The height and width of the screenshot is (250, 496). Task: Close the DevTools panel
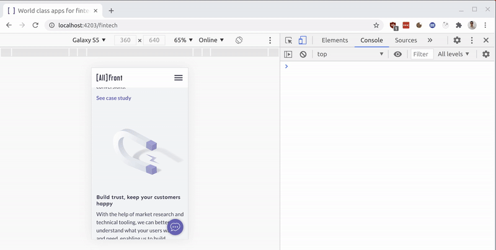pos(486,40)
